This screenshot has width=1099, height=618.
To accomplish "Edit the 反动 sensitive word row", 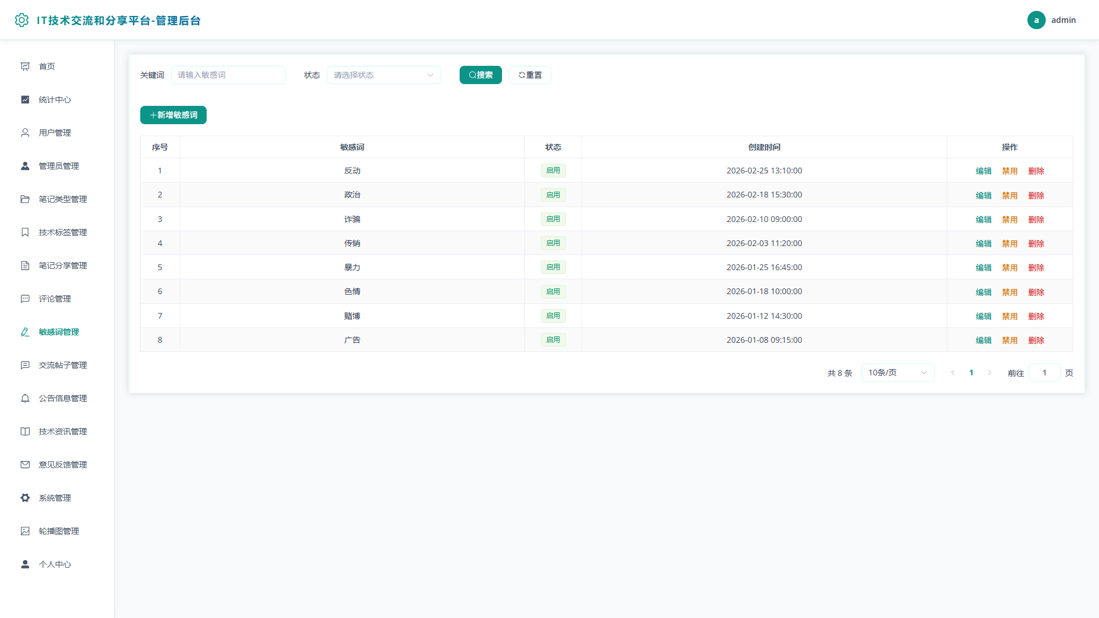I will pyautogui.click(x=983, y=171).
